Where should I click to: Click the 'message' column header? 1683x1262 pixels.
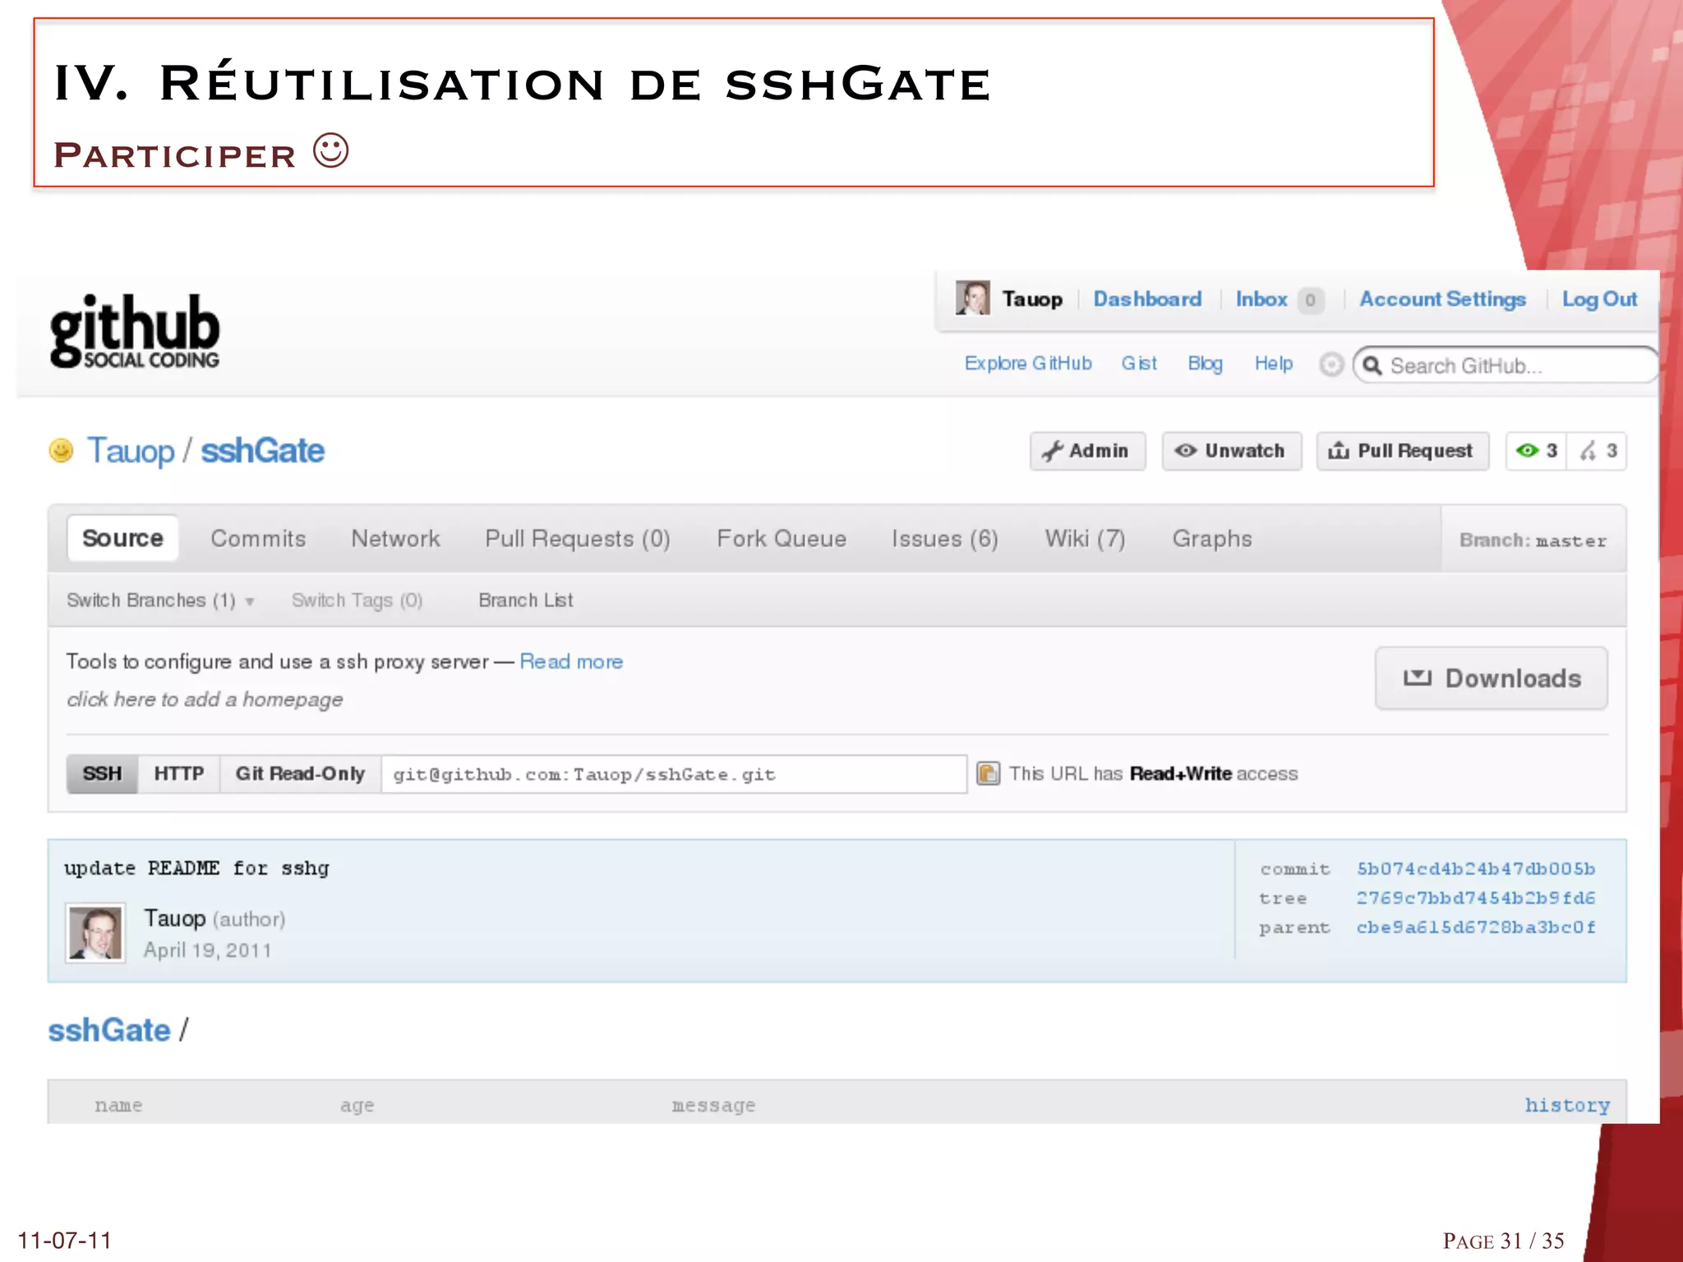[x=713, y=1106]
